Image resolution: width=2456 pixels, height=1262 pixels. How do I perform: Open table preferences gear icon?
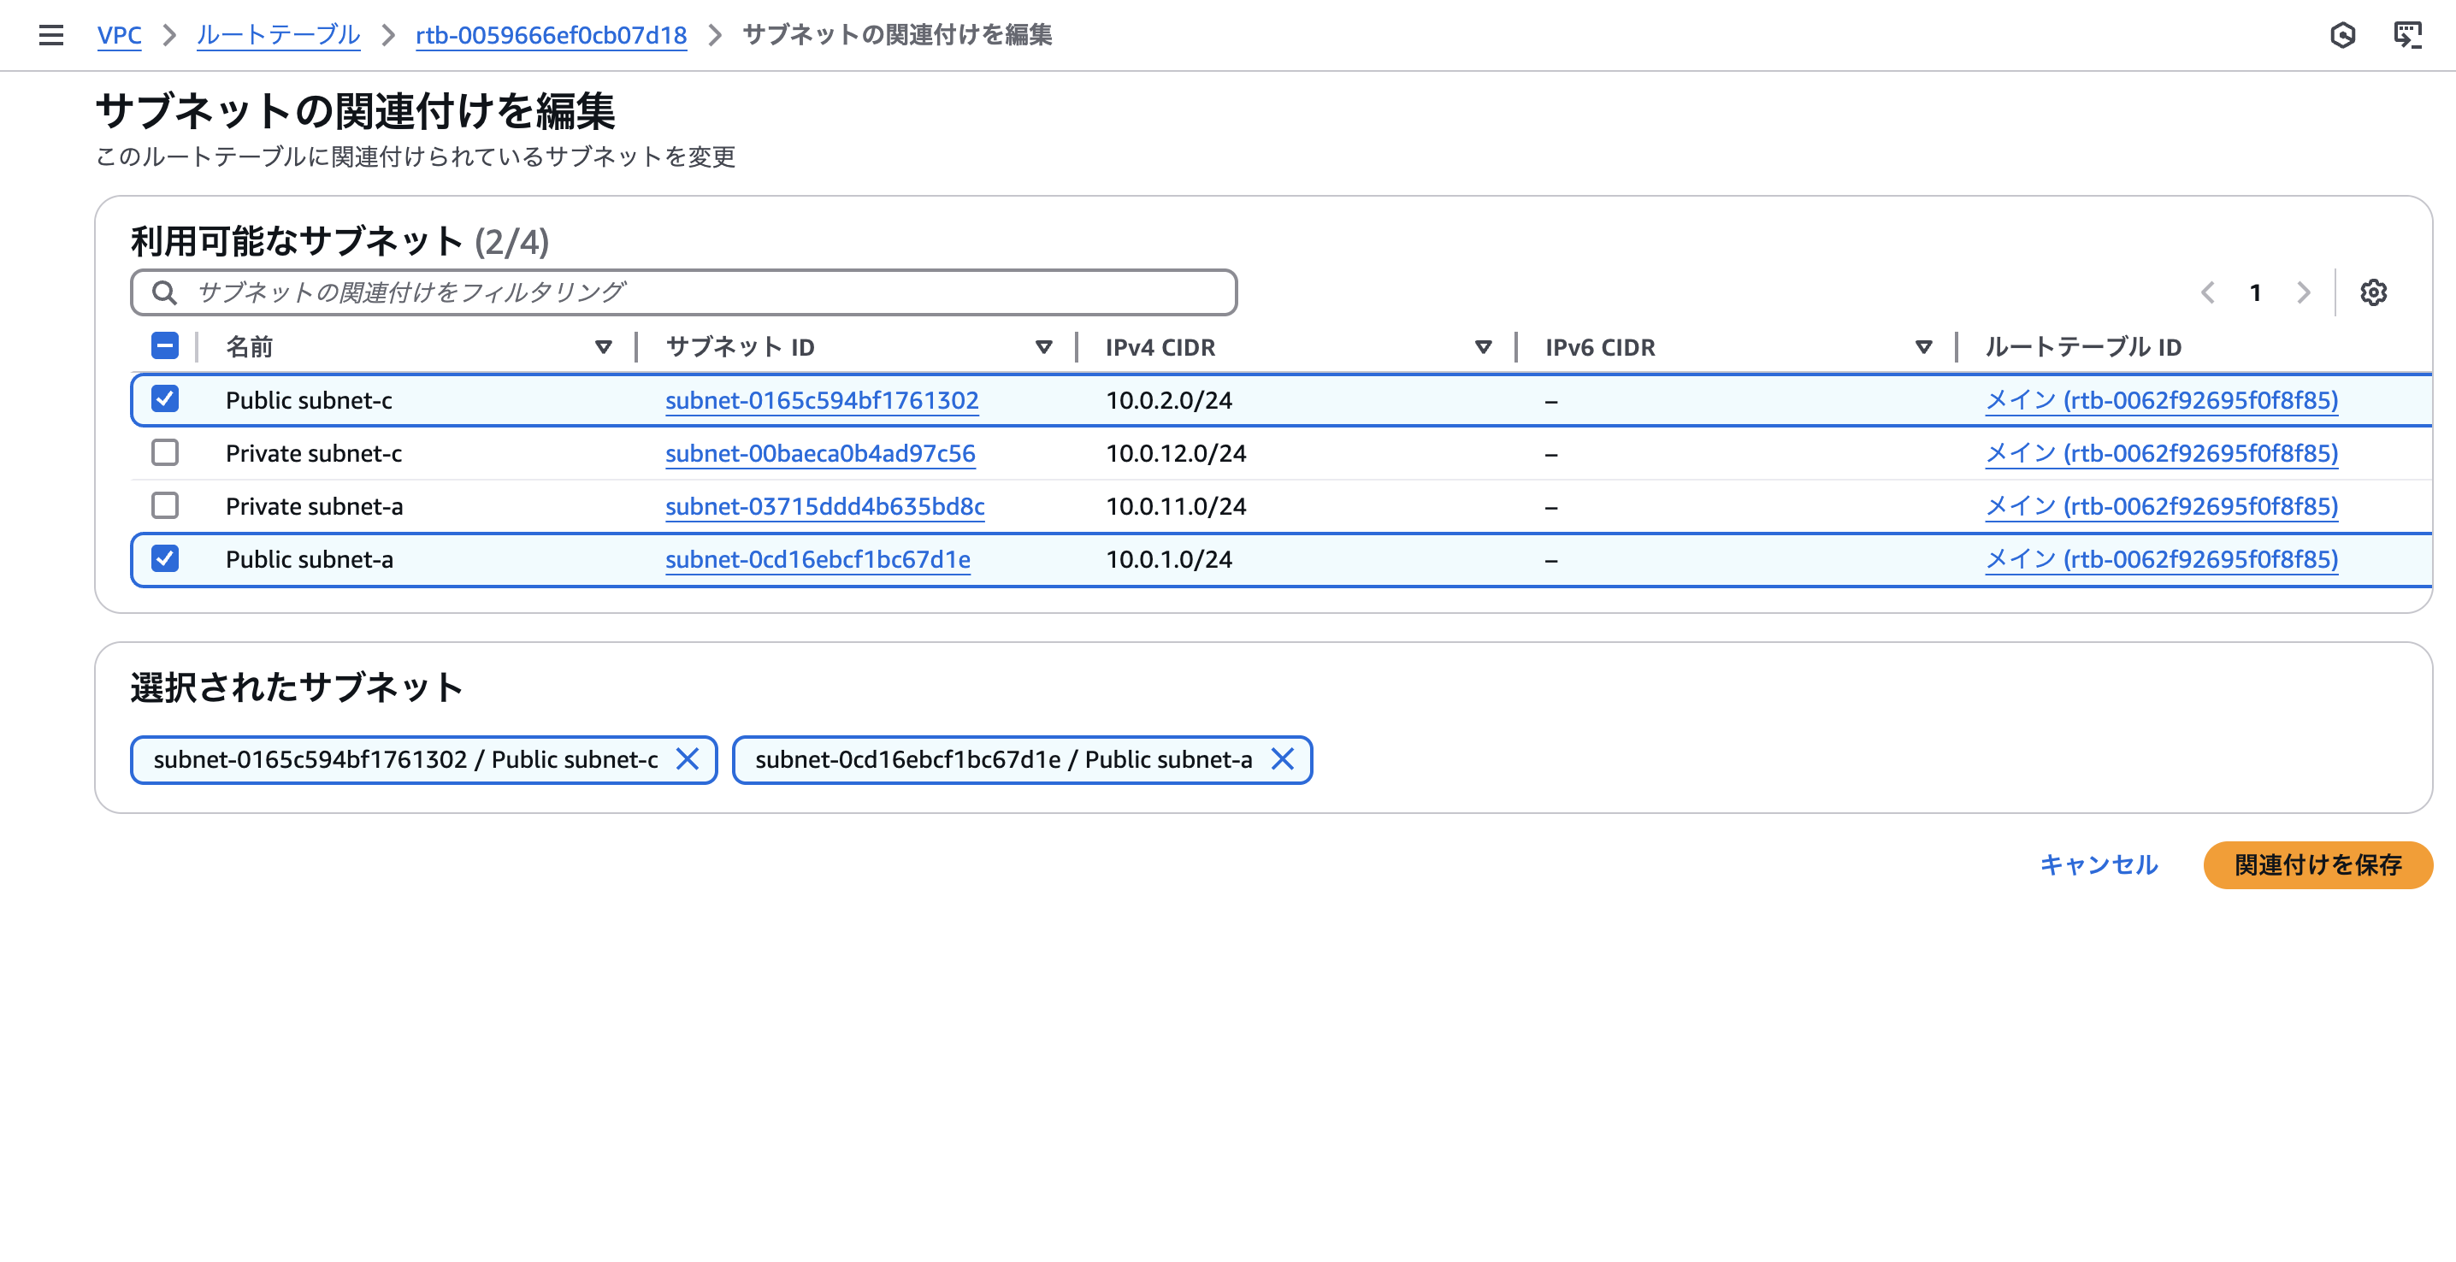tap(2373, 292)
